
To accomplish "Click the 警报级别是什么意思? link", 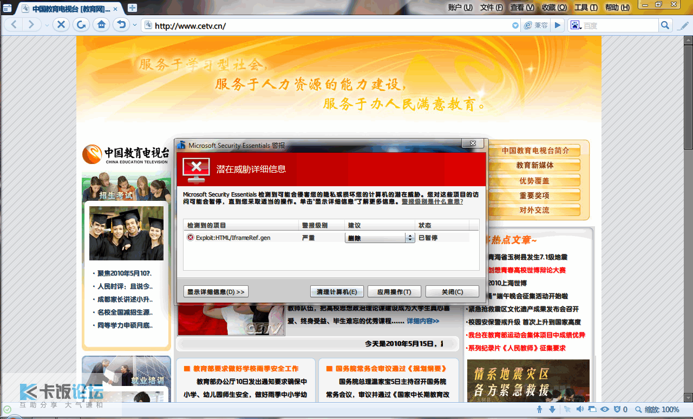I will click(x=432, y=201).
